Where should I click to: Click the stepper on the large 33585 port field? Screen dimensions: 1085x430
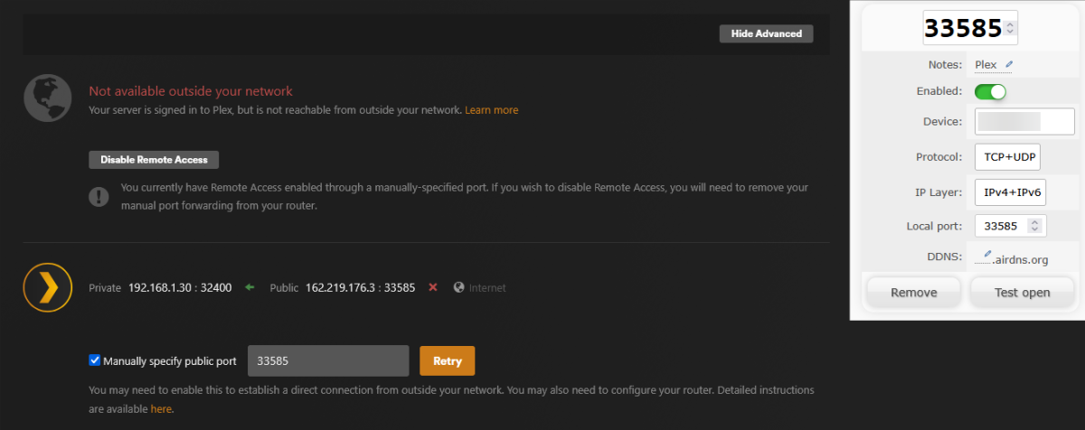point(1010,28)
